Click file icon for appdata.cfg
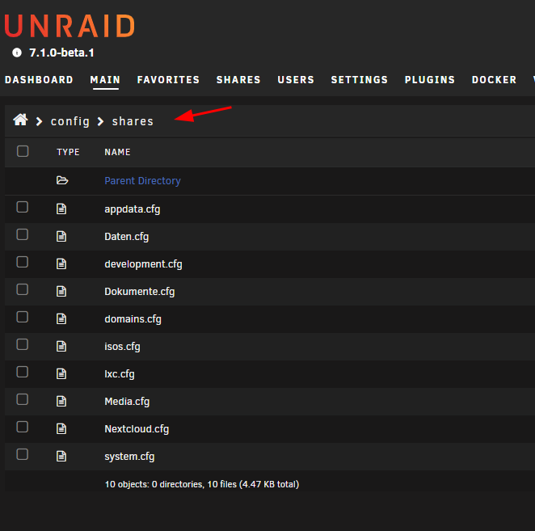The image size is (535, 531). [x=61, y=209]
